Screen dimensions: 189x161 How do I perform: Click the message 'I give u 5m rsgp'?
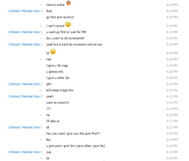57,66
